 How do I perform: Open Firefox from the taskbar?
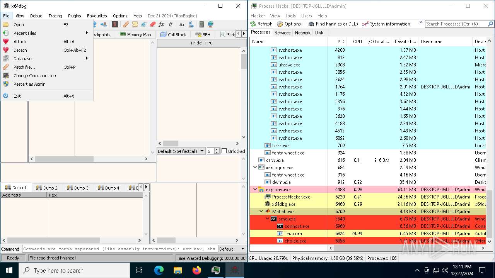pyautogui.click(x=197, y=270)
